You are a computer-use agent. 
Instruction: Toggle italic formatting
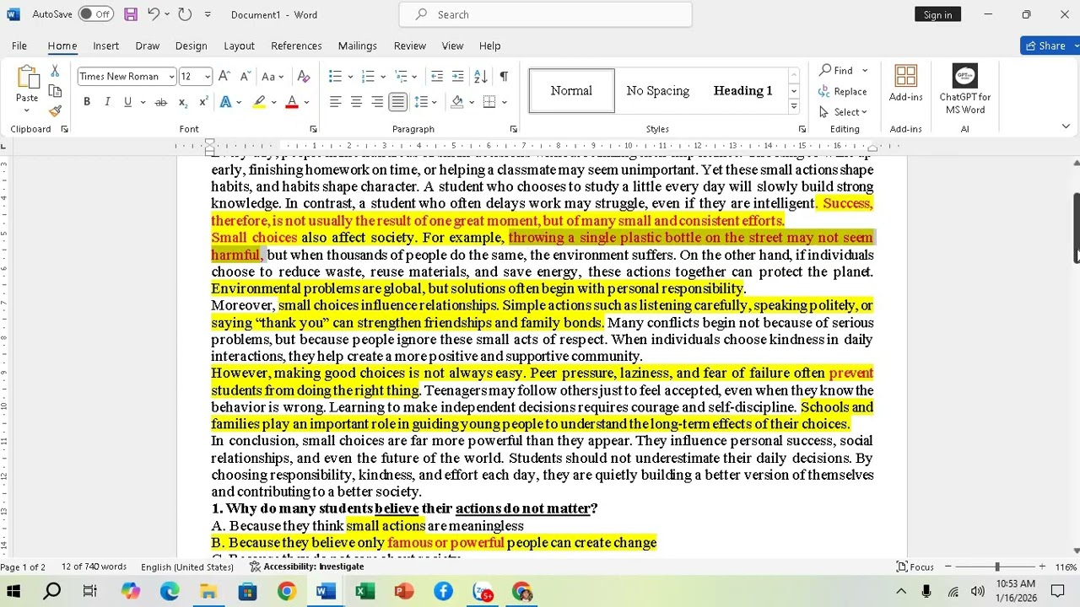coord(107,102)
